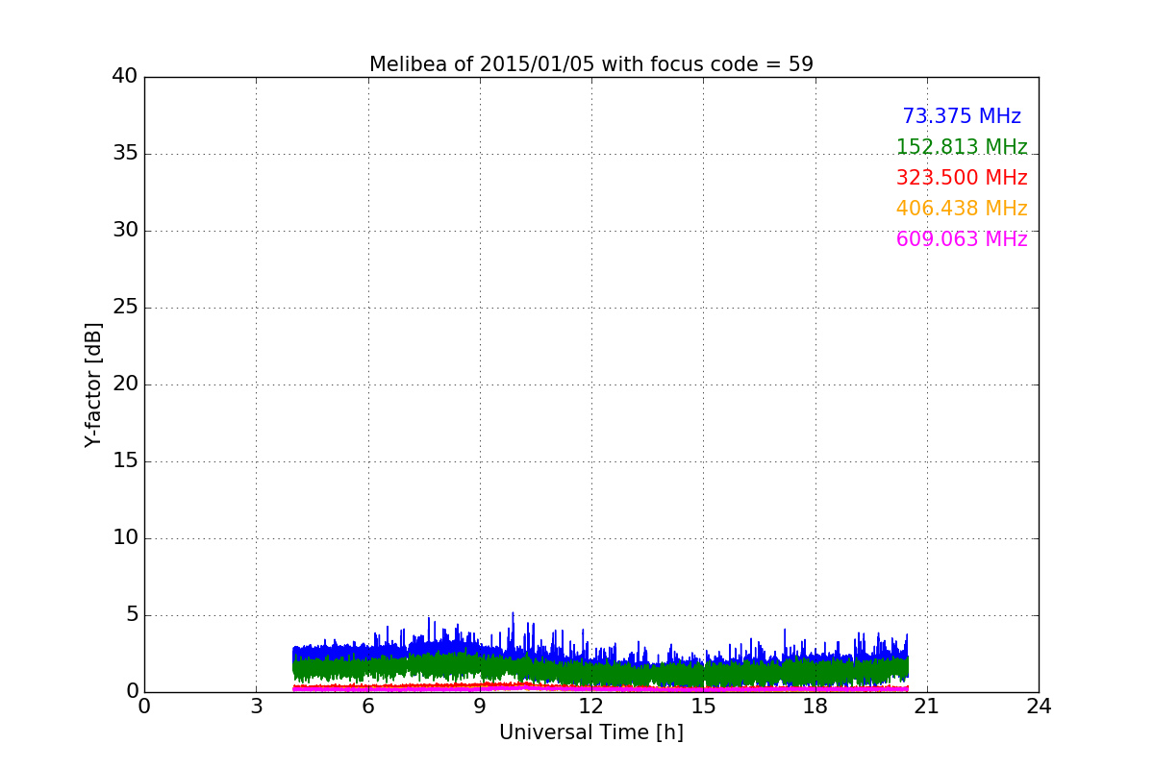Click the x-axis tick label 9
Viewport: 1154px width, 769px height.
click(x=480, y=707)
